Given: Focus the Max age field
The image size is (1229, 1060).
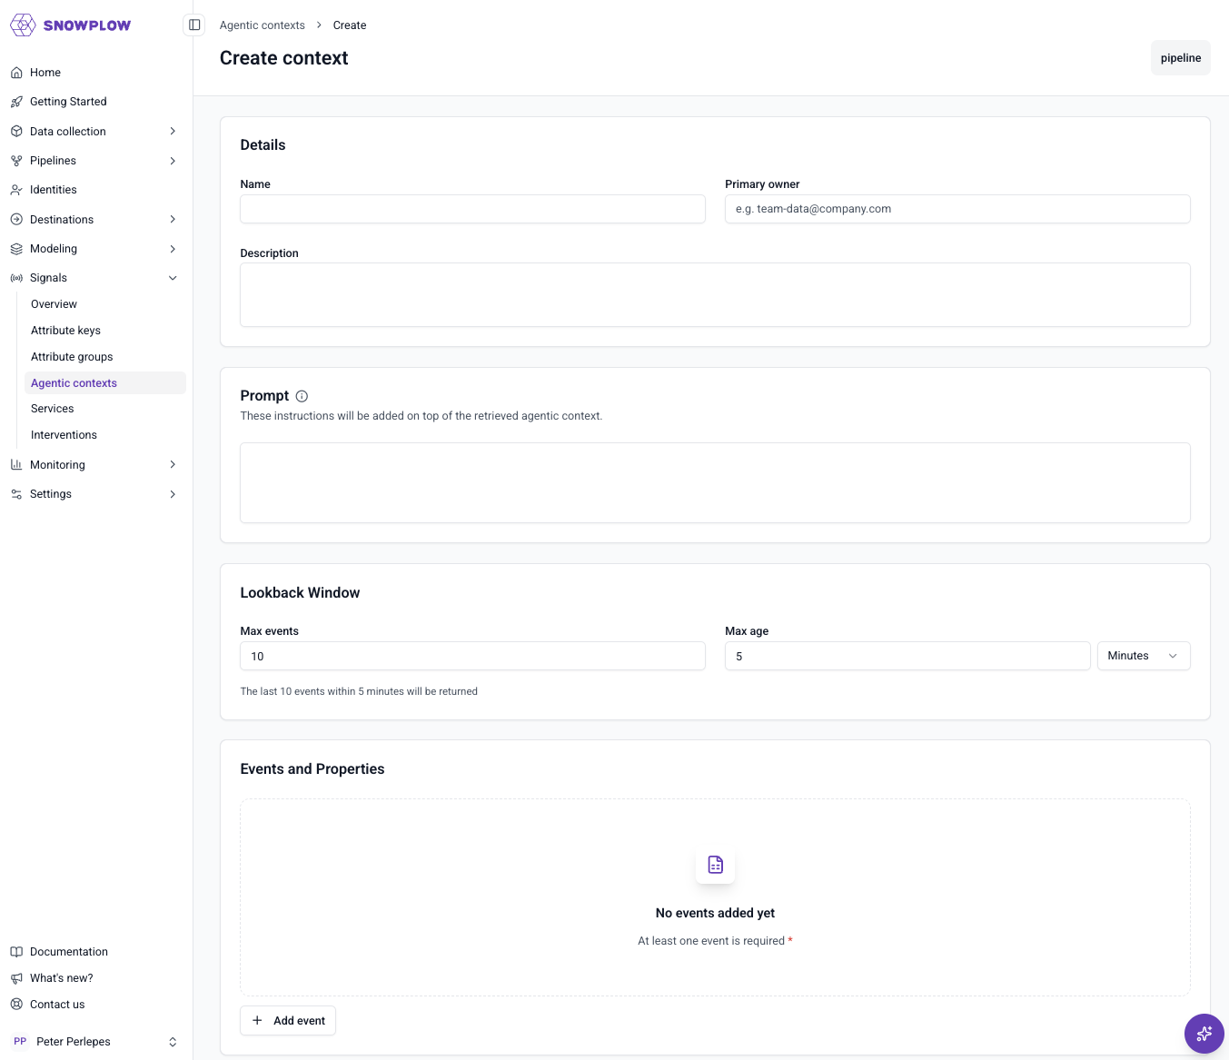Looking at the screenshot, I should pos(907,656).
